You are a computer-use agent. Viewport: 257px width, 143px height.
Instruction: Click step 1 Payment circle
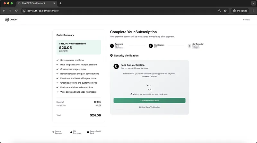pos(112,46)
